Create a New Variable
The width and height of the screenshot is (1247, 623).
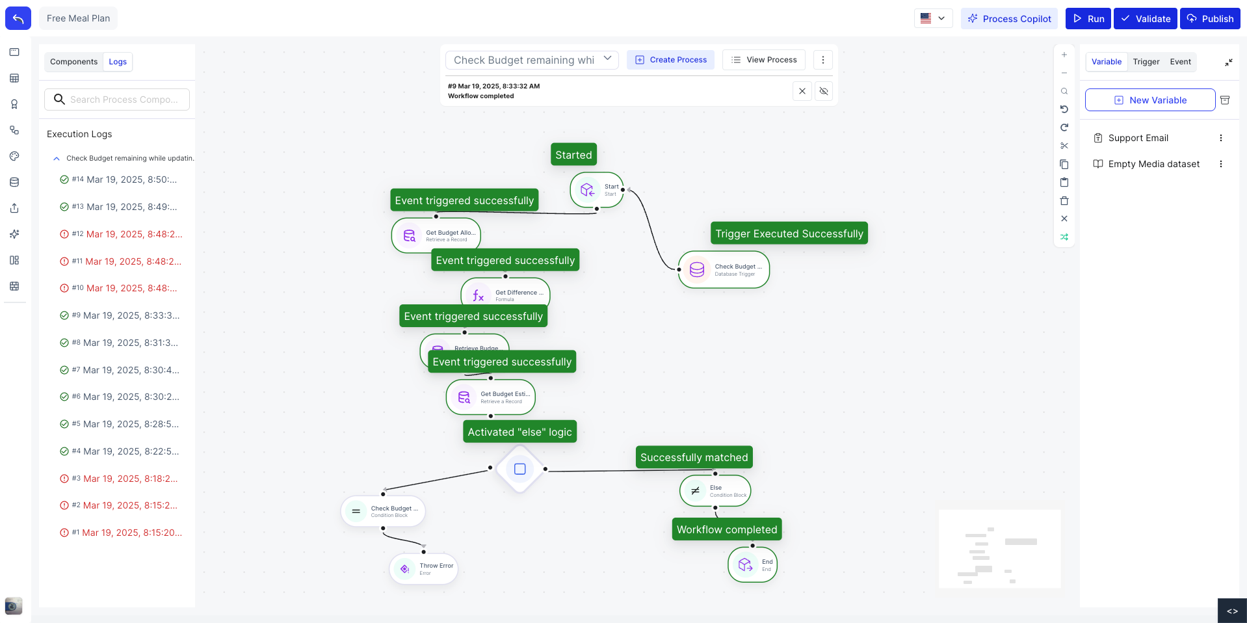click(x=1149, y=99)
